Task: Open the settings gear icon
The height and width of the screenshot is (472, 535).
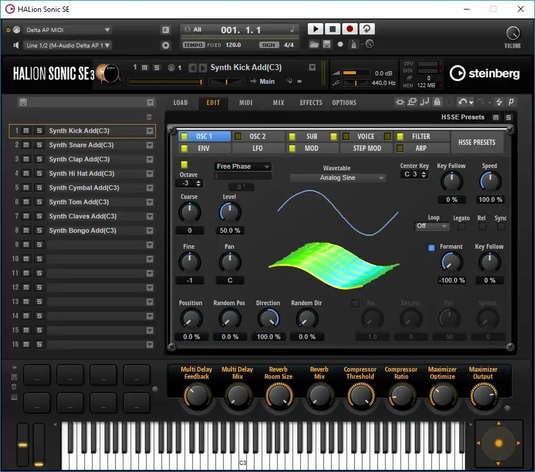Action: pos(165,45)
